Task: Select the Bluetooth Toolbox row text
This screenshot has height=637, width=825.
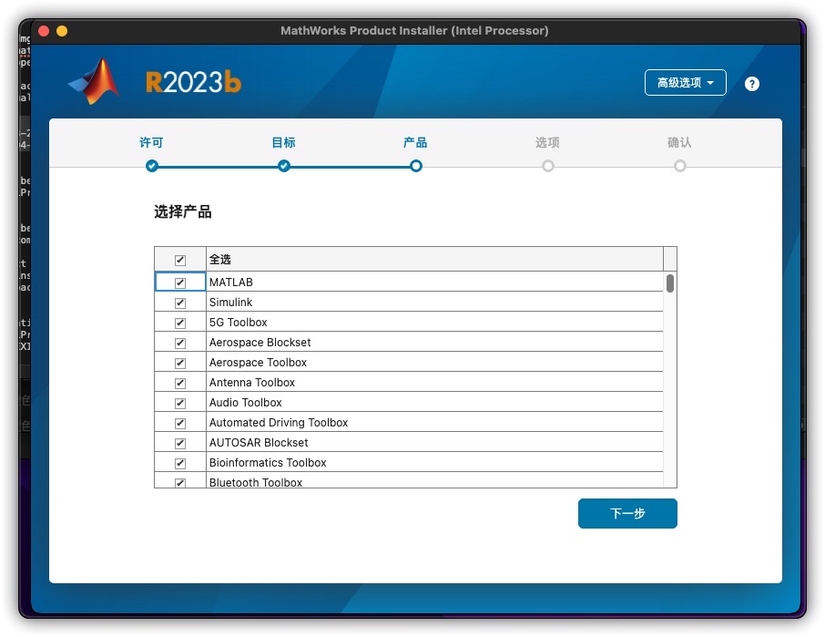Action: click(x=256, y=482)
